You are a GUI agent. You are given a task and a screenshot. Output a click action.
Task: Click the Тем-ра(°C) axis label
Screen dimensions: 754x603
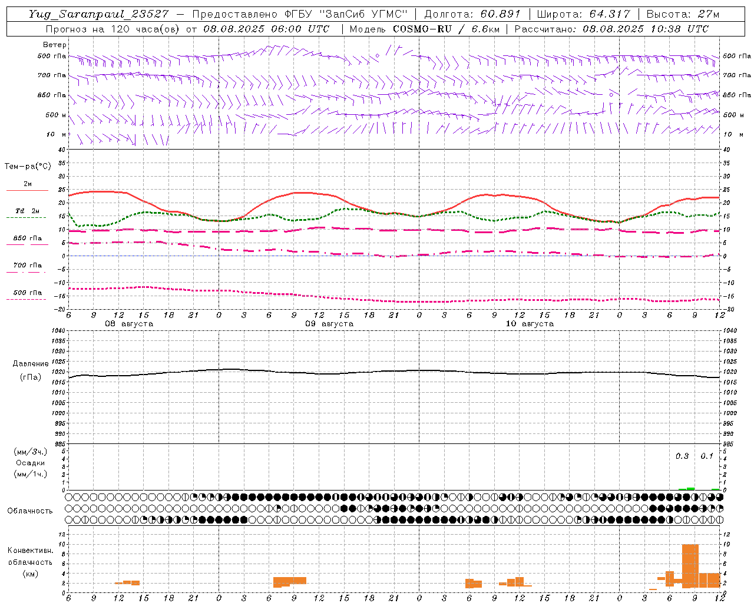28,167
